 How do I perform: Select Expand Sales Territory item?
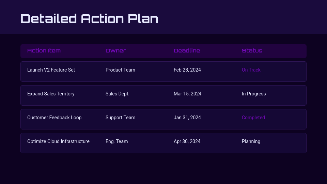click(51, 94)
